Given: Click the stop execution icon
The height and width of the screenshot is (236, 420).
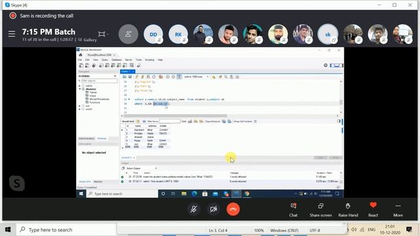Looking at the screenshot, I should point(154,77).
